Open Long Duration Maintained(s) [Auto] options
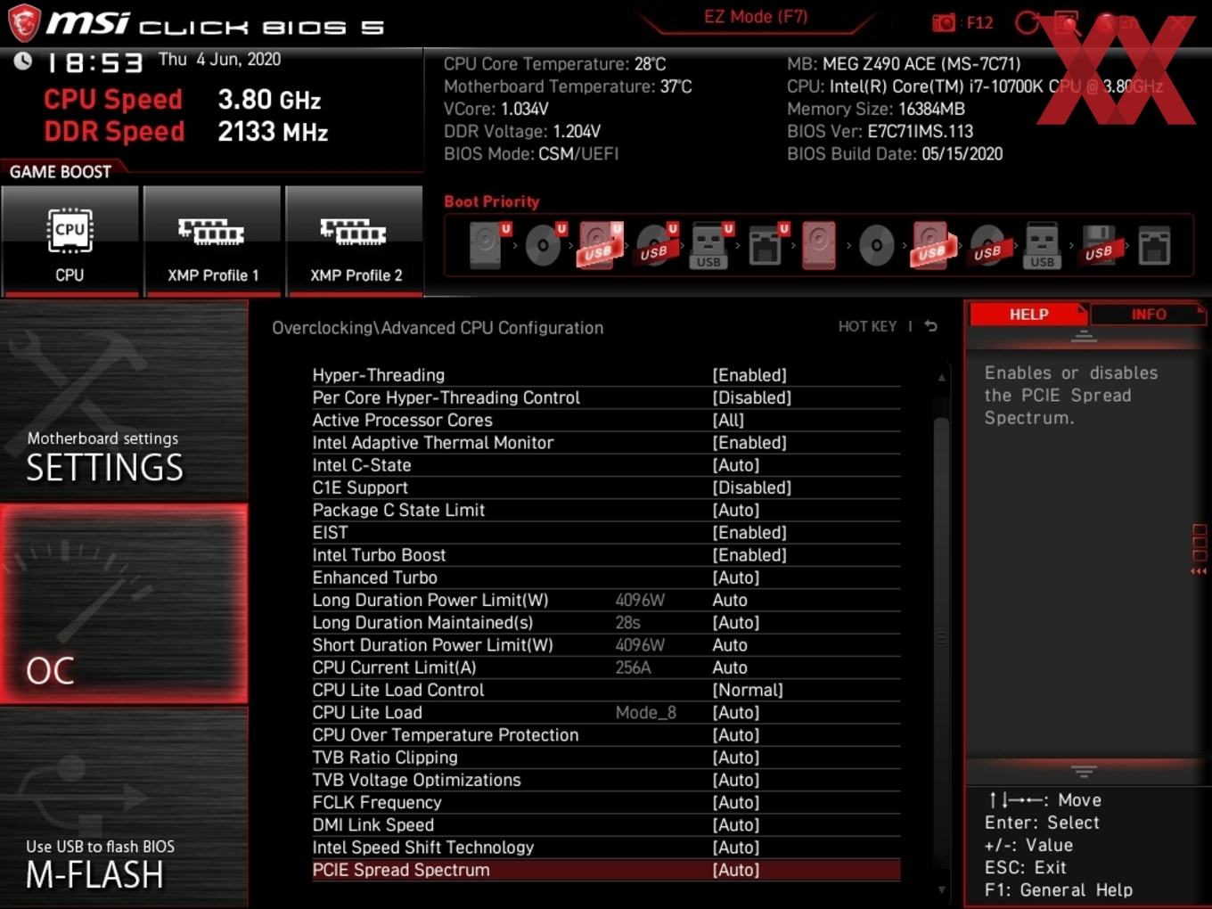 pyautogui.click(x=736, y=622)
